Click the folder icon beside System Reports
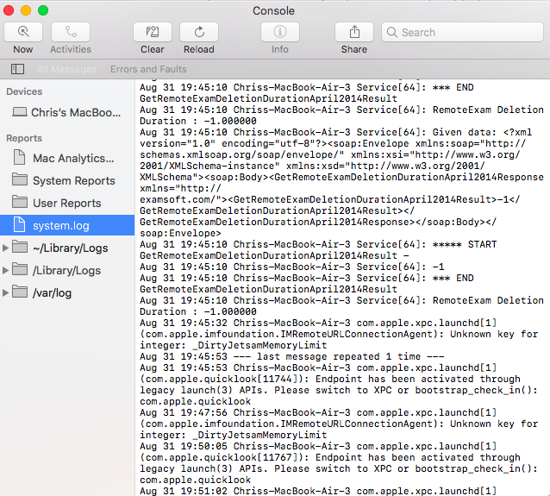Image resolution: width=550 pixels, height=496 pixels. point(20,179)
